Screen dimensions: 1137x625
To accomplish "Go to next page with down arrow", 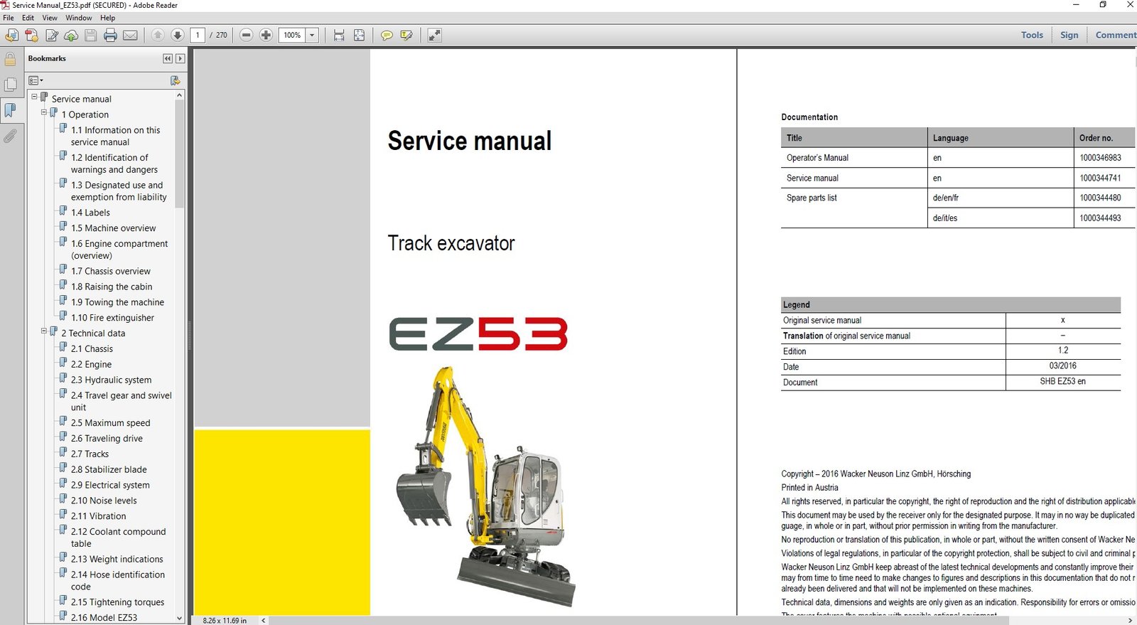I will (x=178, y=35).
